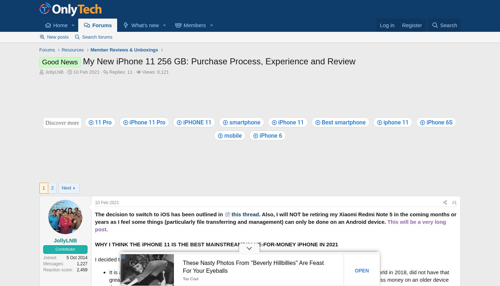The width and height of the screenshot is (500, 286).
Task: Click the OnlyTech logo
Action: coord(70,9)
